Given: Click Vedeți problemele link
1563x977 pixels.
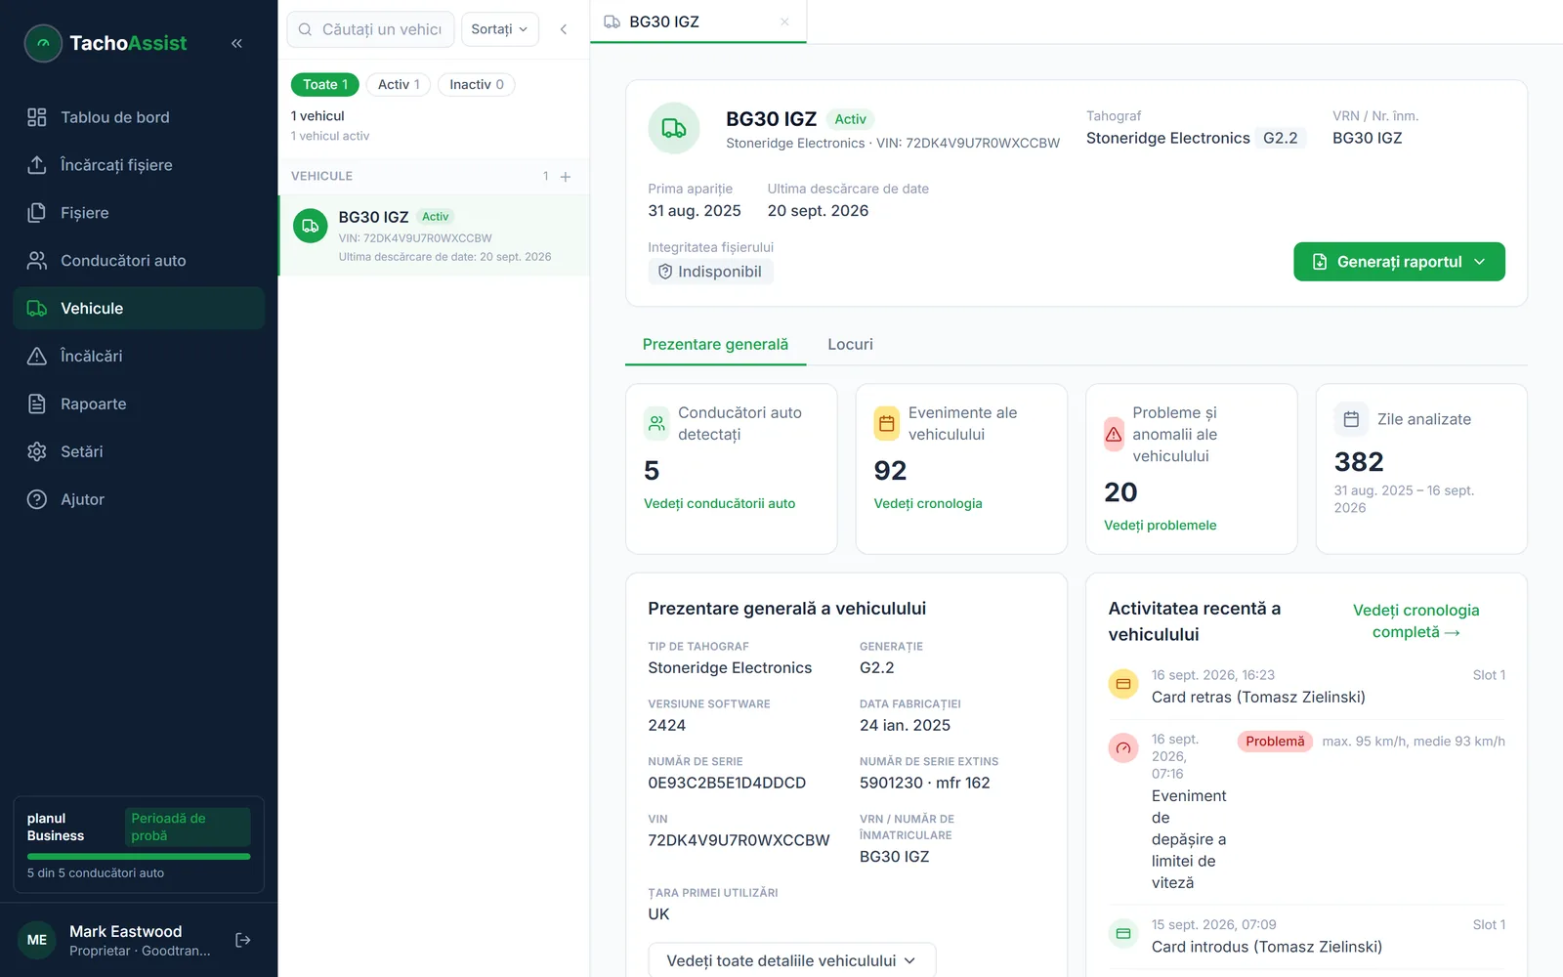Looking at the screenshot, I should (x=1160, y=526).
